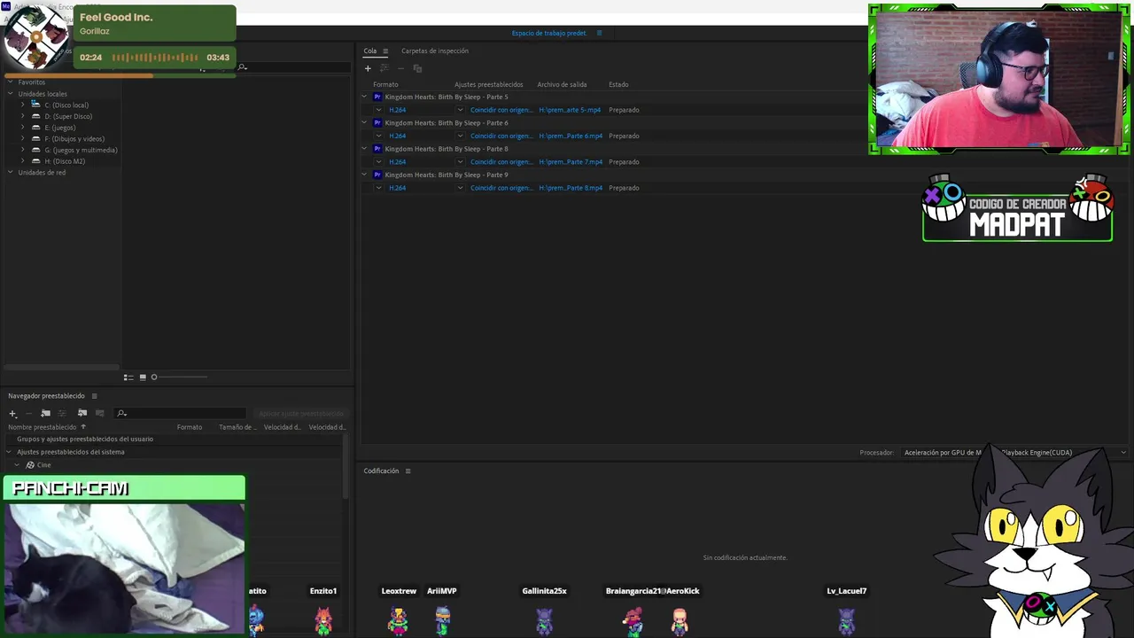The height and width of the screenshot is (638, 1134).
Task: Click the PANCHI-CAM cat webcam overlay
Action: (124, 556)
